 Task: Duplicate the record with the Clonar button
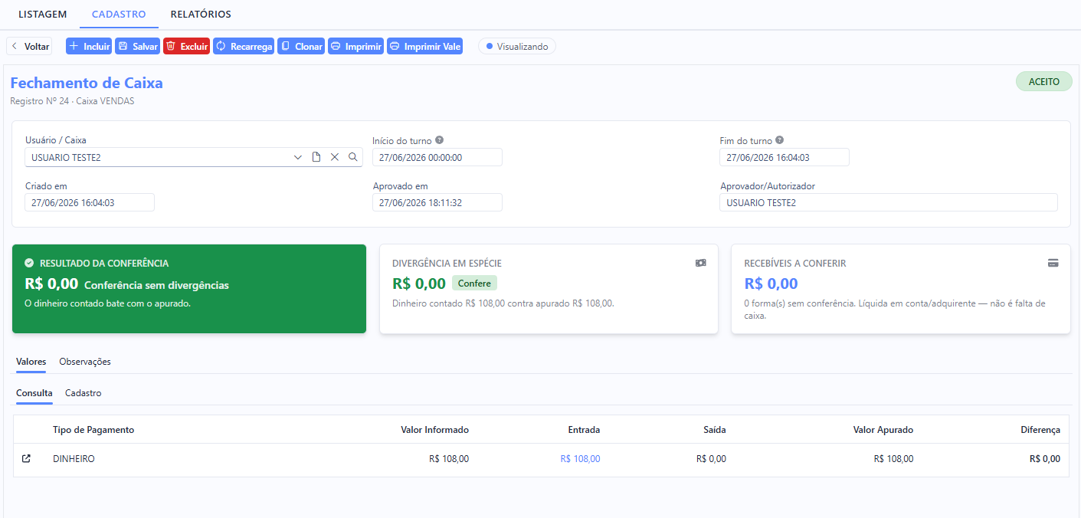301,47
